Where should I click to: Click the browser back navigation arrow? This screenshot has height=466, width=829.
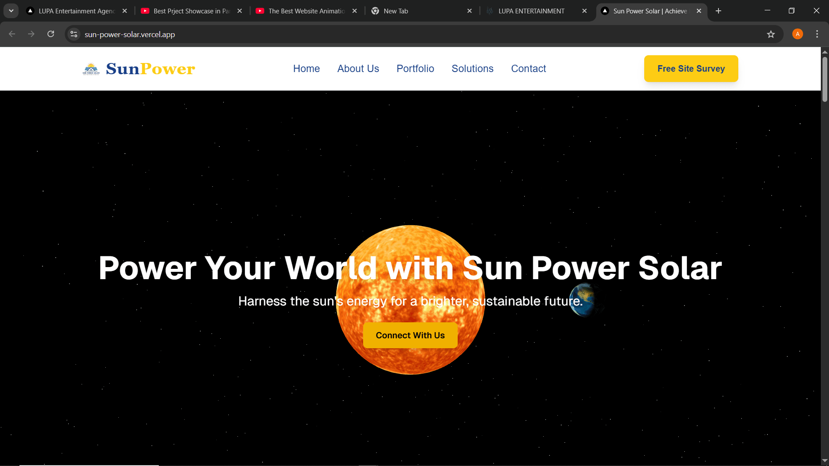pos(12,34)
